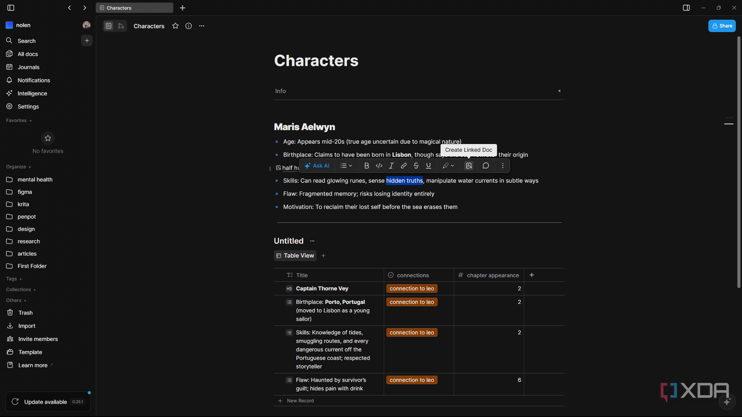Expand the Tags section

(14, 279)
